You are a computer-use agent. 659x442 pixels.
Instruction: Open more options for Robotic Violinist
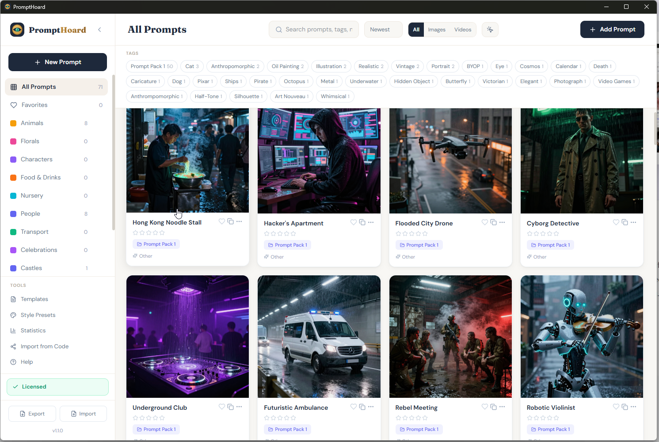click(633, 407)
